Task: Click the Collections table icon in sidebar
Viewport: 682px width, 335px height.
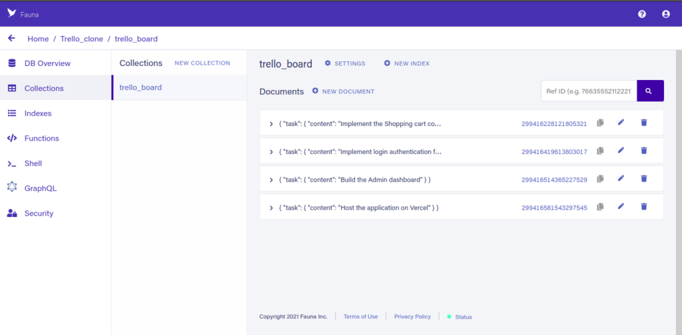Action: [x=12, y=89]
